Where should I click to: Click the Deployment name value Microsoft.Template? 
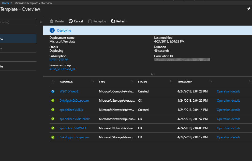[x=62, y=41]
